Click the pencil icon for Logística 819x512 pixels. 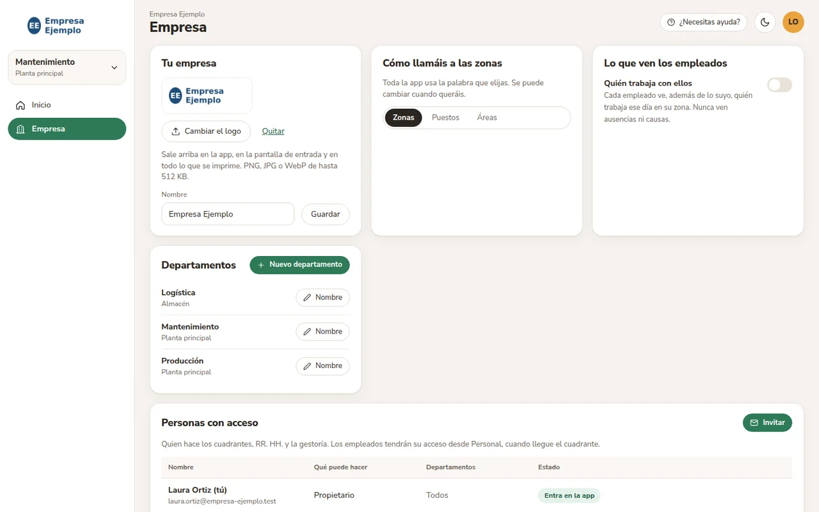point(307,298)
